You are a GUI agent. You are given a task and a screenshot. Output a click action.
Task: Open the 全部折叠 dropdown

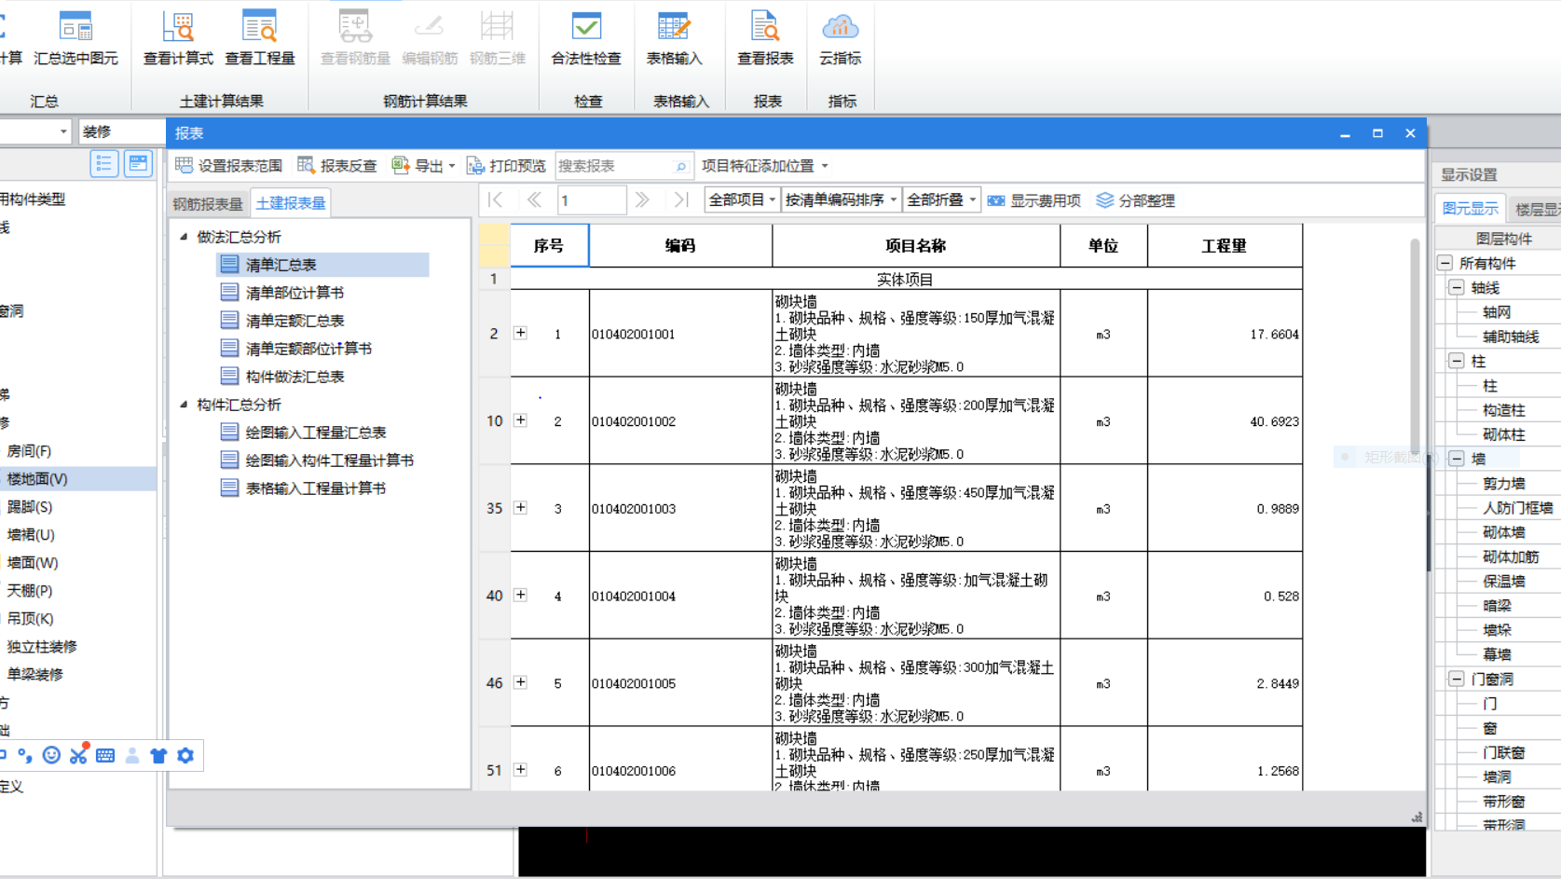pyautogui.click(x=941, y=200)
